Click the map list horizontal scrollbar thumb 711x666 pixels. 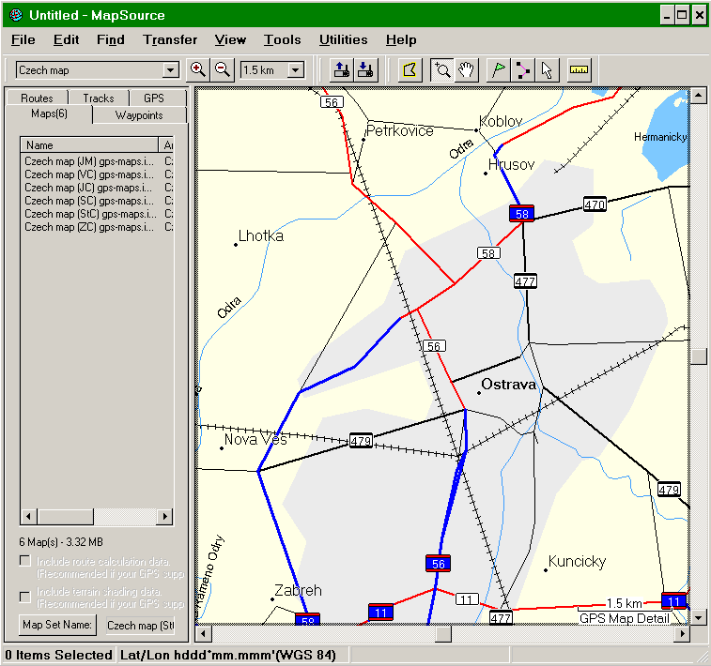66,516
